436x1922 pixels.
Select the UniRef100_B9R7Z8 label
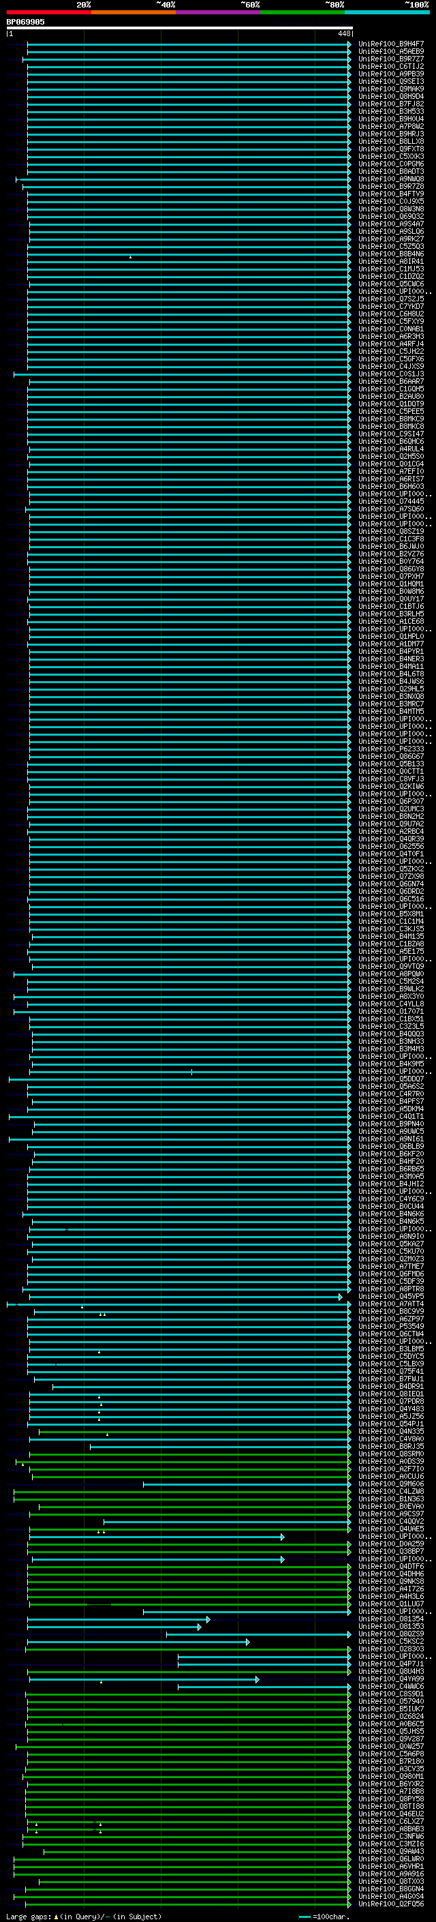point(390,187)
